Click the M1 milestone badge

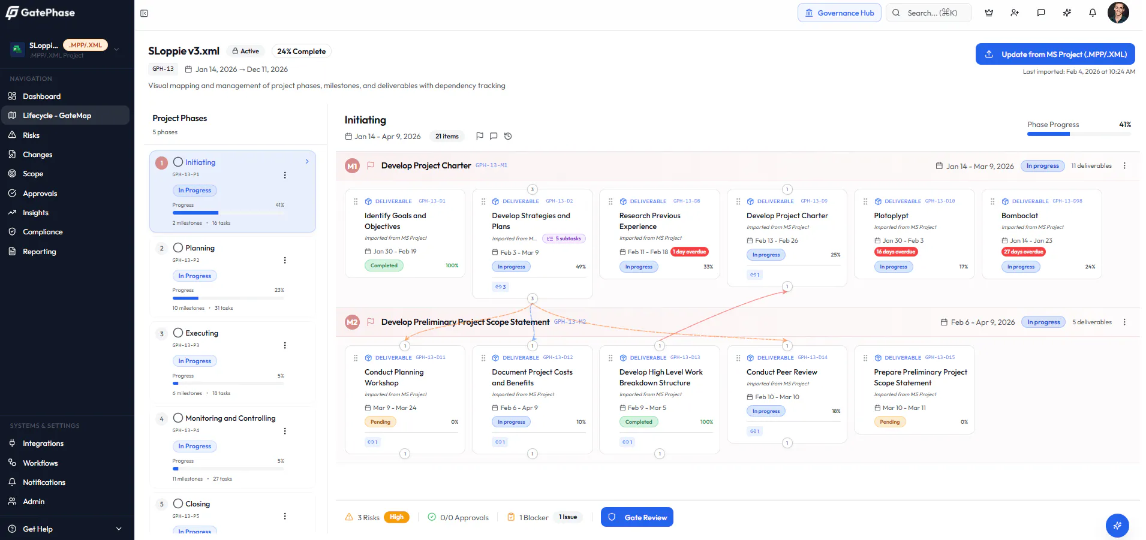(352, 166)
